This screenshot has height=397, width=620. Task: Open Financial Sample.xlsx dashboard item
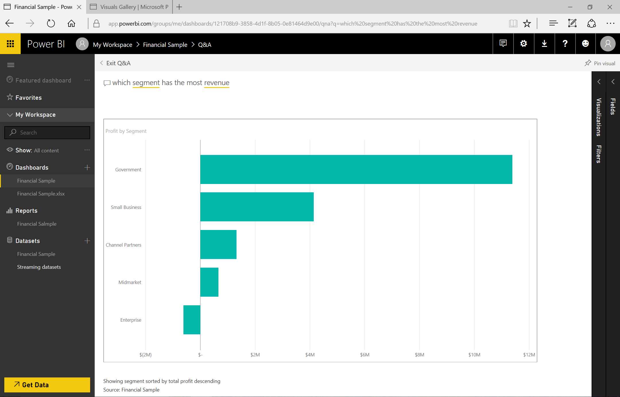pyautogui.click(x=41, y=194)
